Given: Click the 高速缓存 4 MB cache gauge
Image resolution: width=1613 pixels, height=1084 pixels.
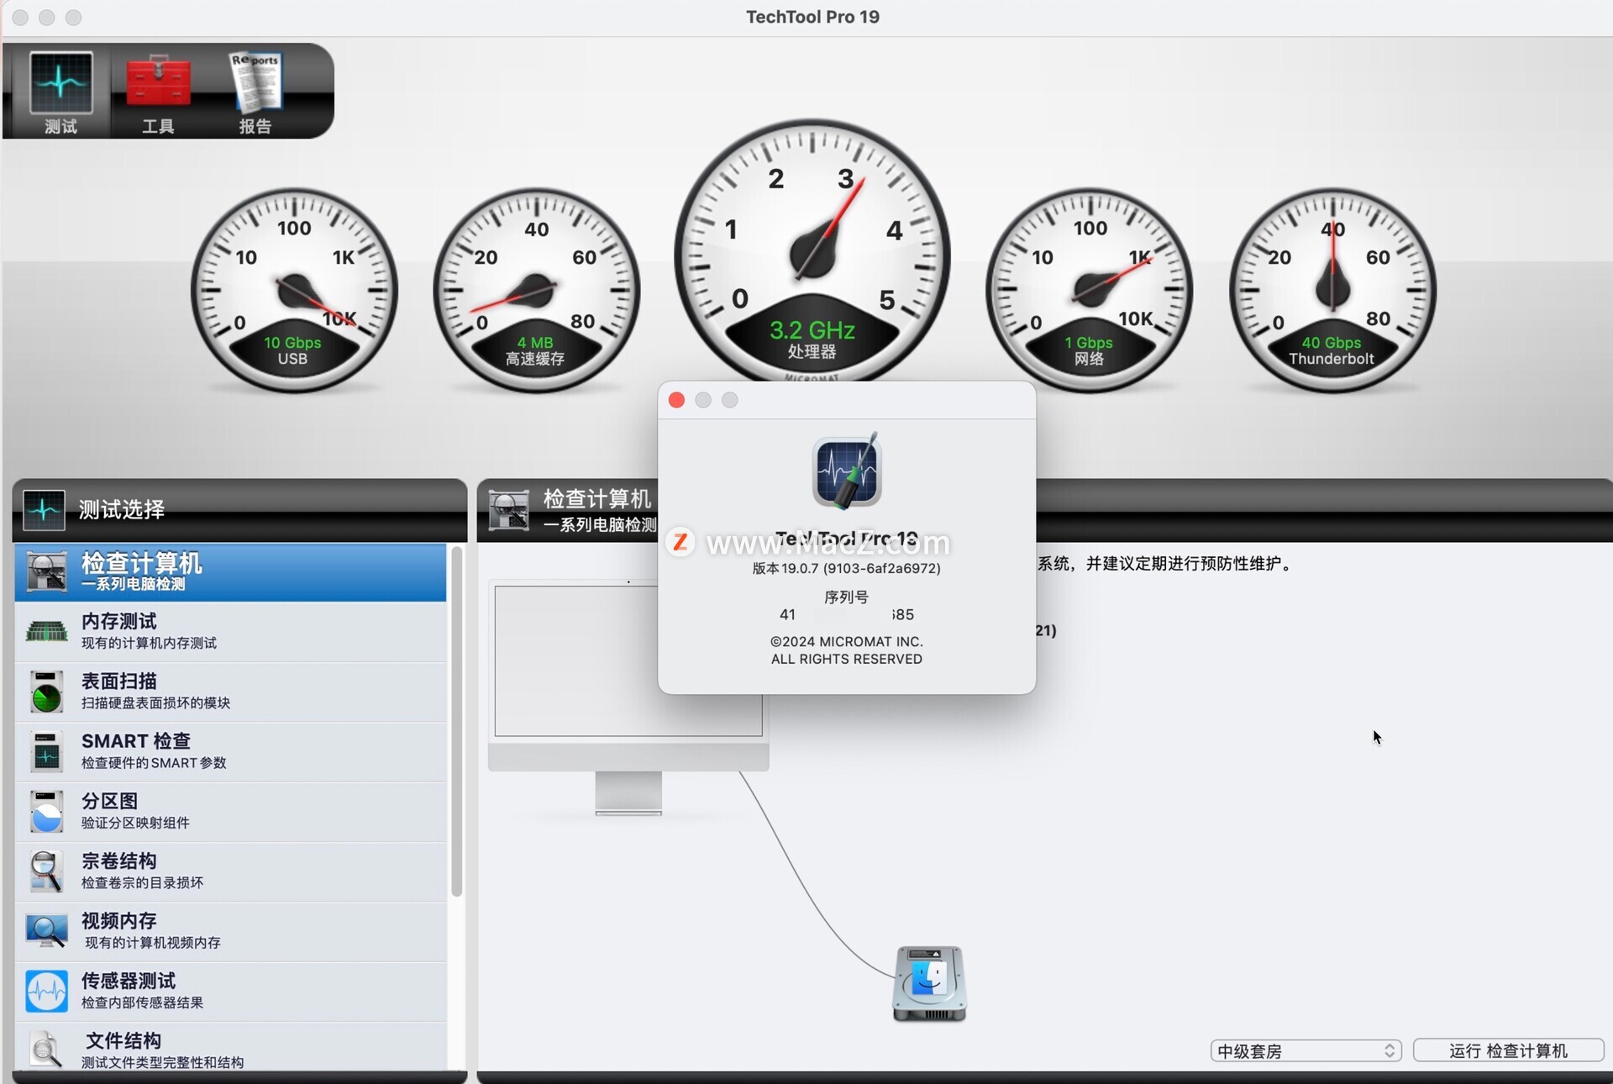Looking at the screenshot, I should 536,291.
